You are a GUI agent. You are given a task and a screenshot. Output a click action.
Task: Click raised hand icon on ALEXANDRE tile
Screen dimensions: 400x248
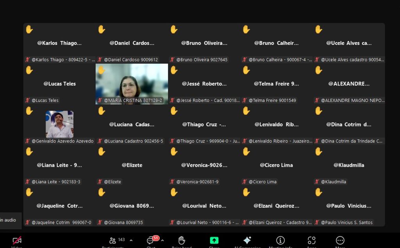(x=319, y=70)
